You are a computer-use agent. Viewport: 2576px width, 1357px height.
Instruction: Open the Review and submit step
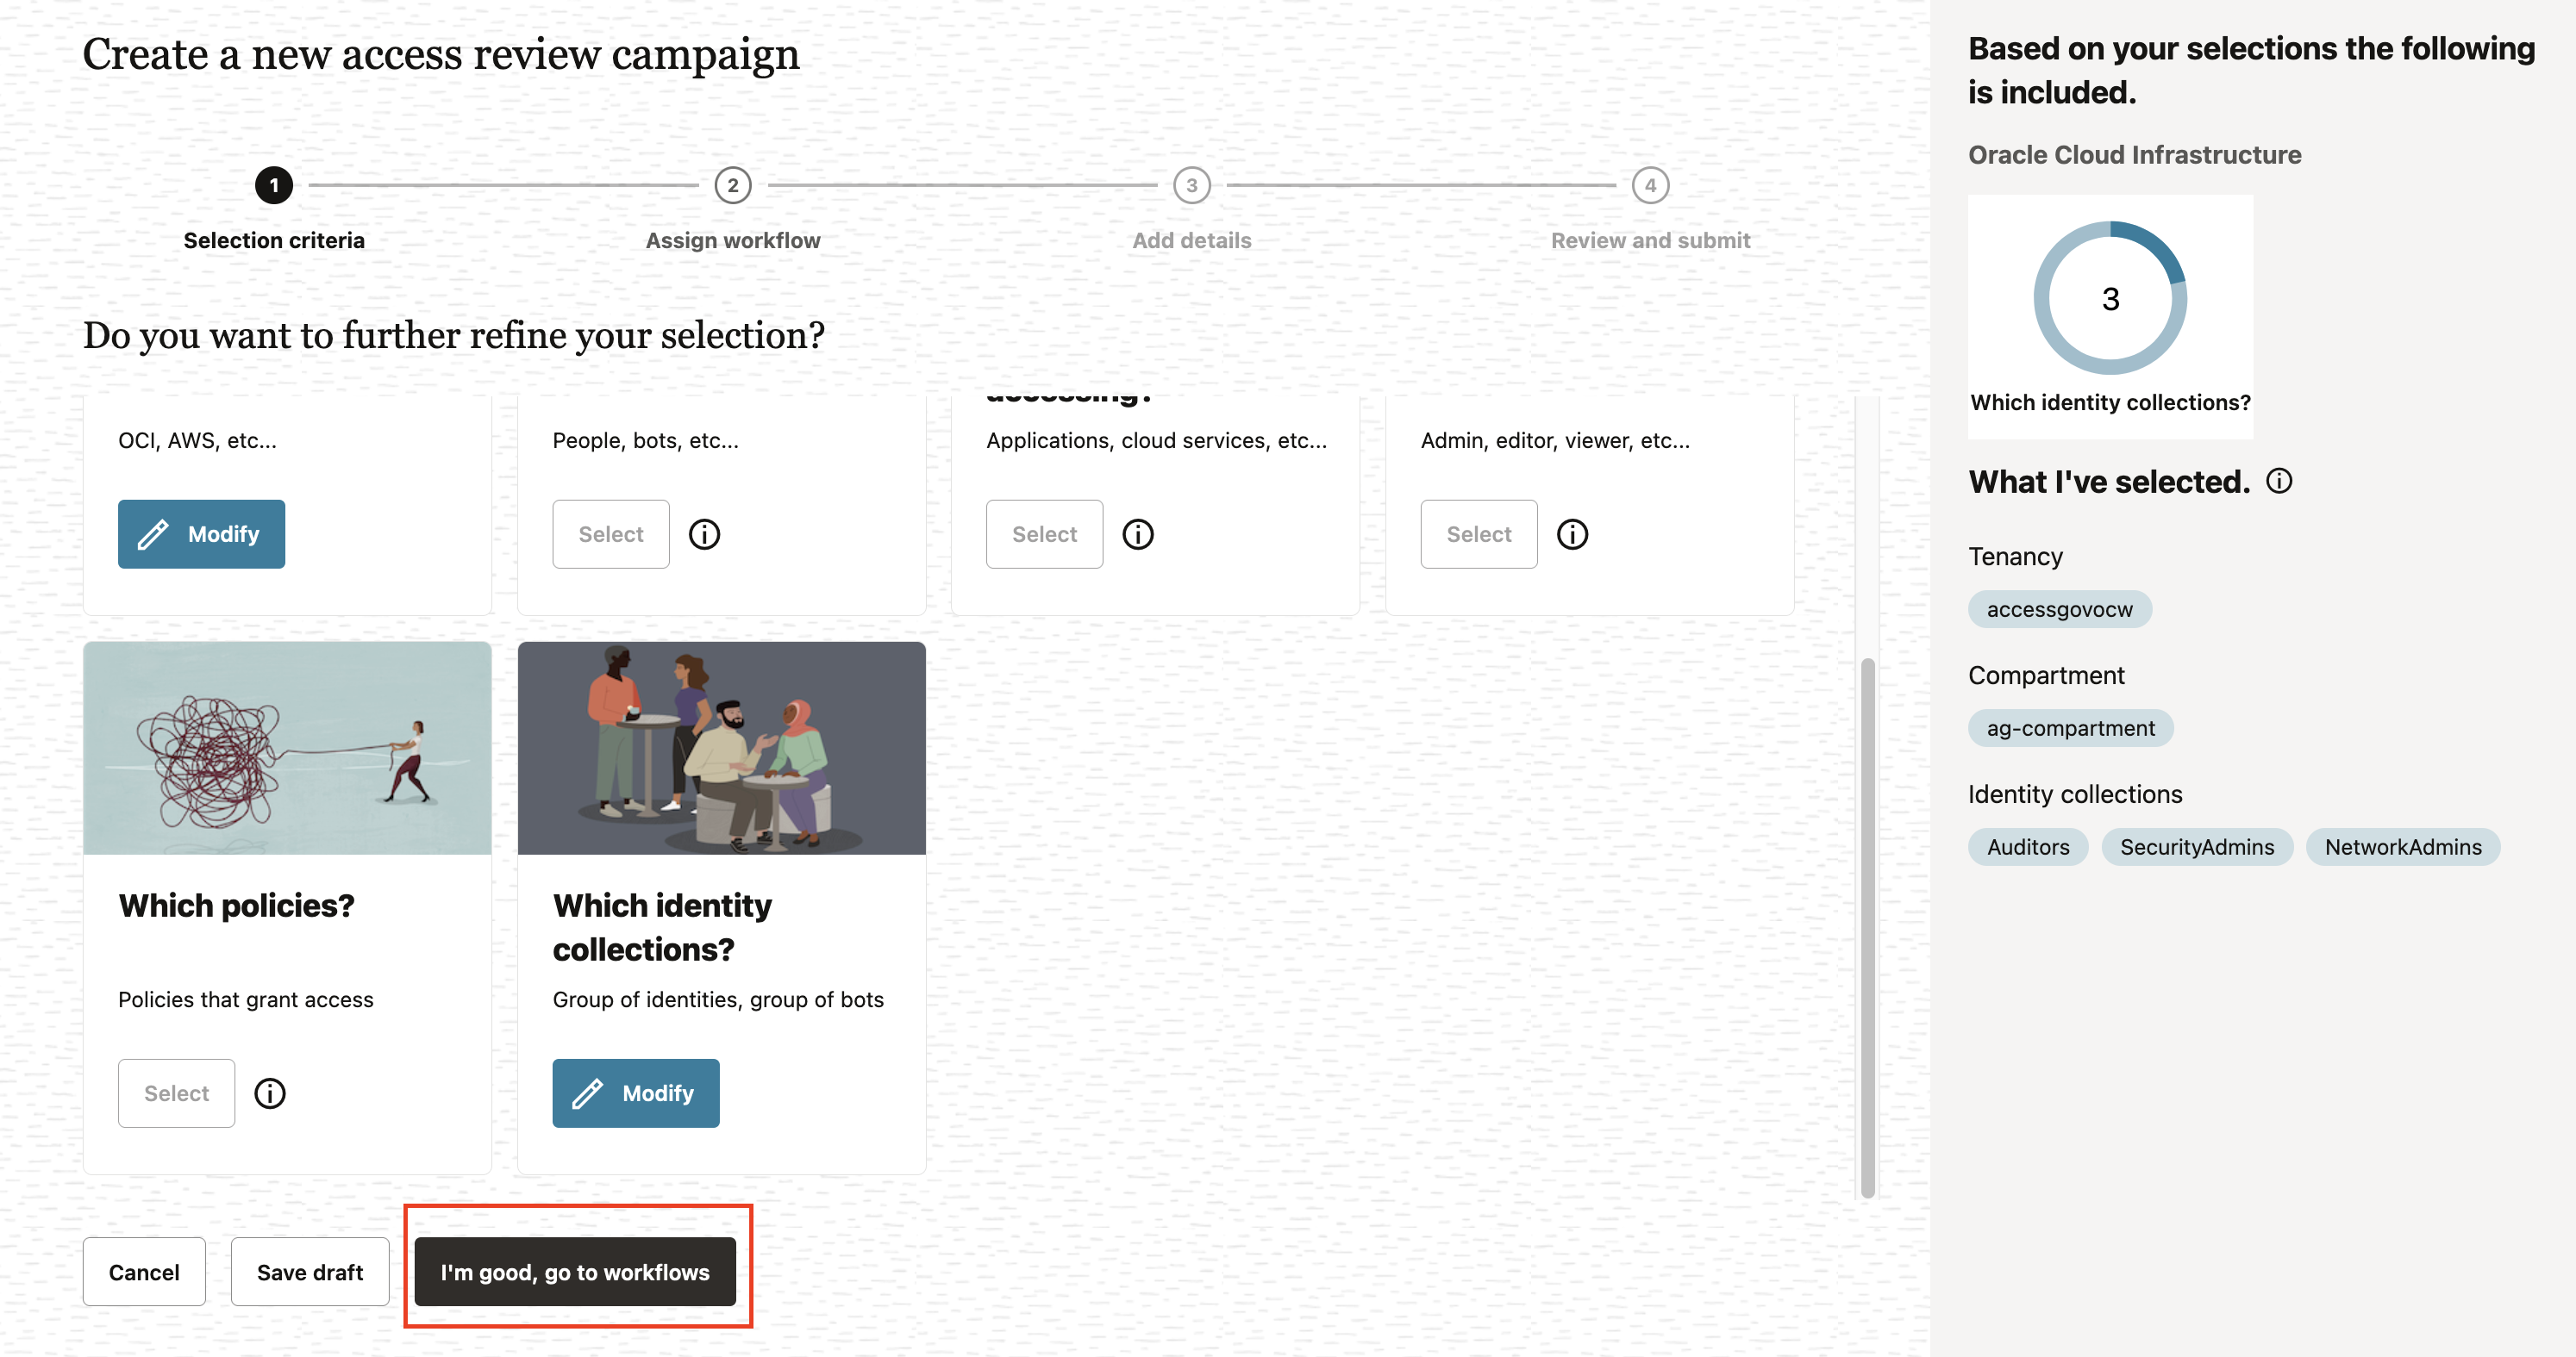(x=1649, y=185)
